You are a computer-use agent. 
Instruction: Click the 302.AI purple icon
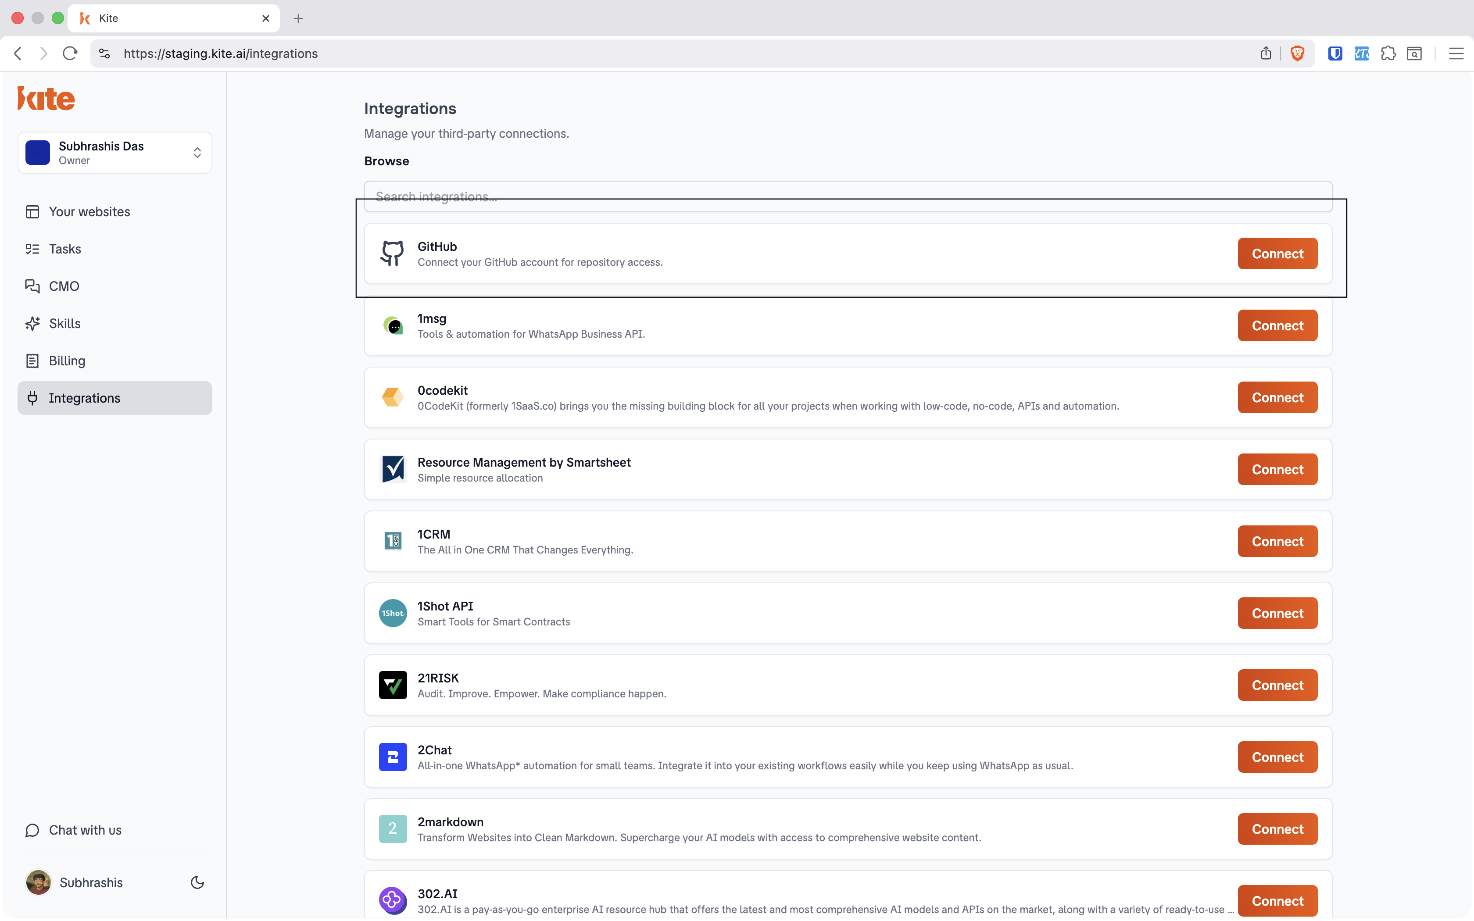(x=392, y=900)
